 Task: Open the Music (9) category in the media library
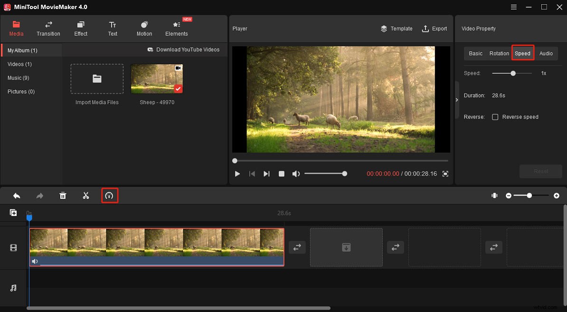tap(19, 78)
